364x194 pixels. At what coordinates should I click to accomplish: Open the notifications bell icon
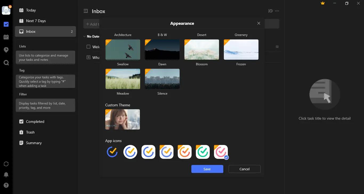(x=6, y=175)
